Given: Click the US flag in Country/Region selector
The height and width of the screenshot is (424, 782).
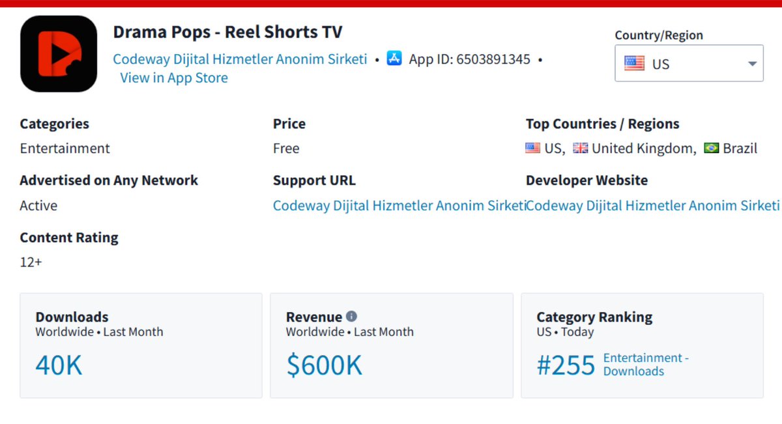Looking at the screenshot, I should pos(634,63).
